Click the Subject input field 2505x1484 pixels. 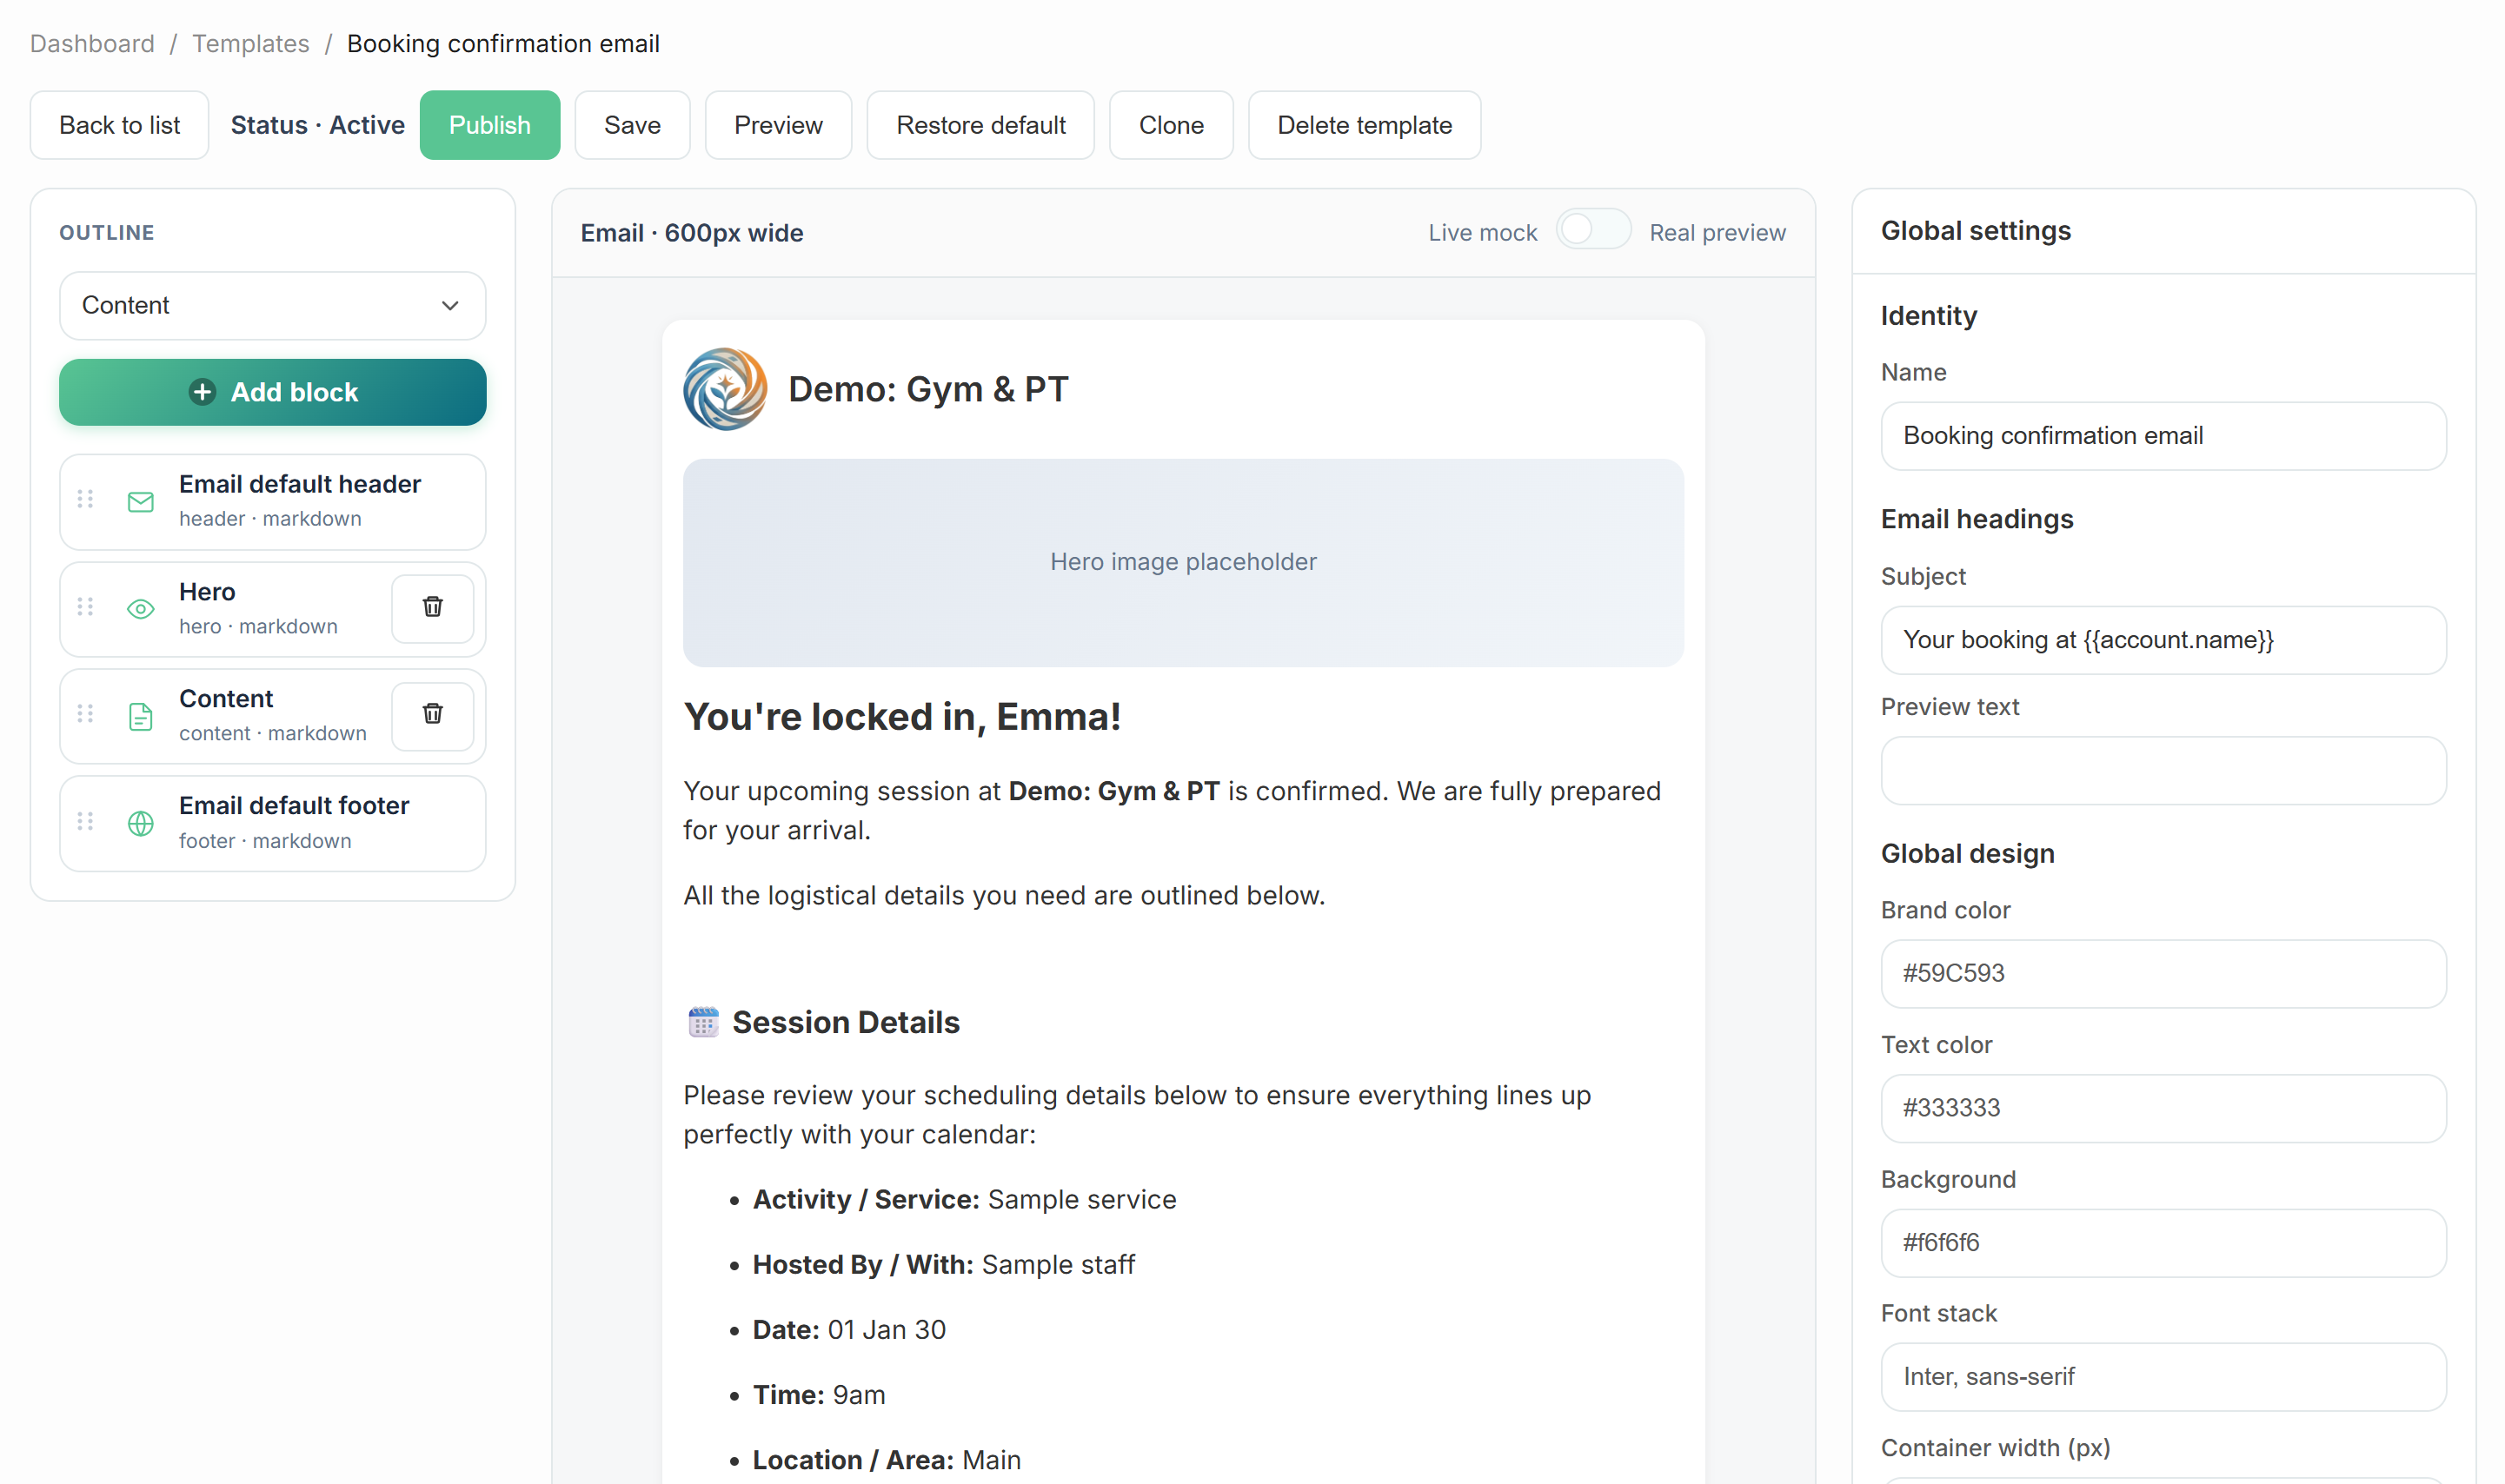click(2163, 640)
